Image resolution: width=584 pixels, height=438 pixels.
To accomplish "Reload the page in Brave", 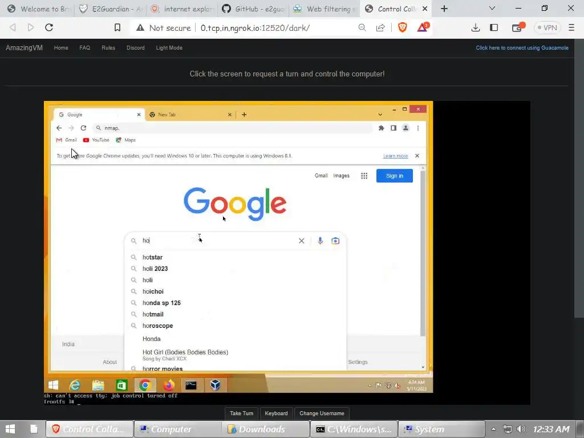I will (49, 27).
